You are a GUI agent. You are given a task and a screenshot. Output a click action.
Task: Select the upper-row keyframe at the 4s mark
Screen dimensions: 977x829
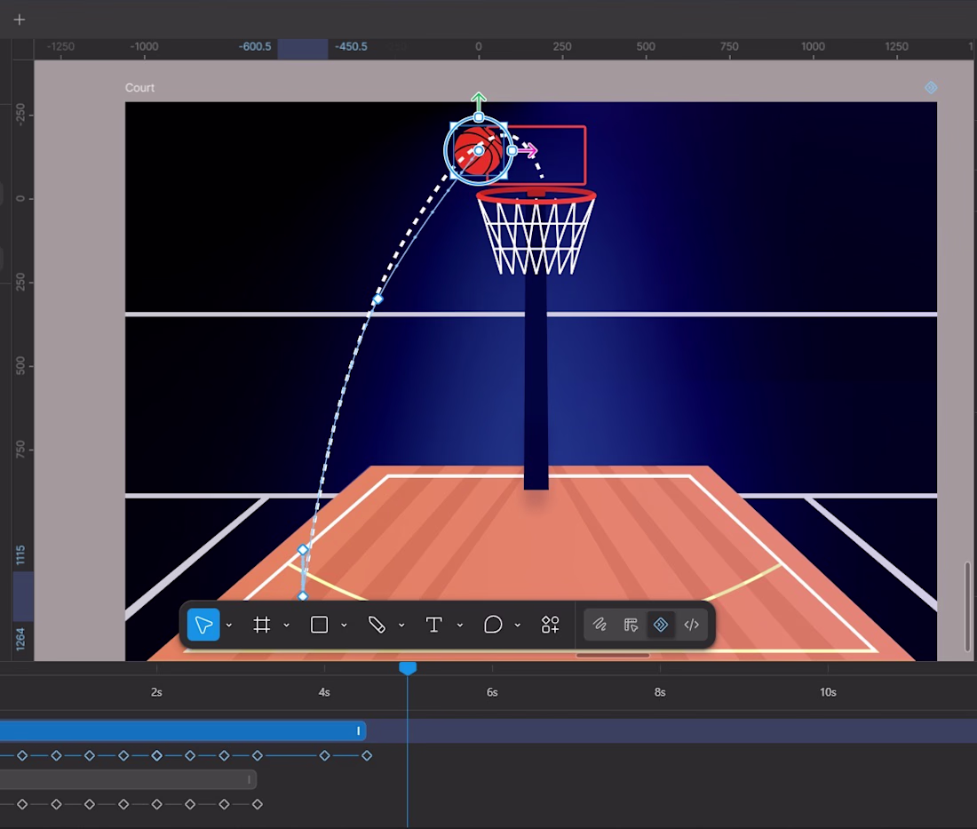pos(324,755)
